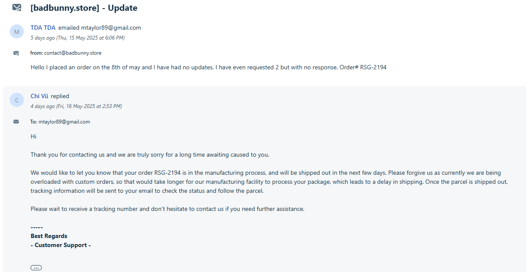
Task: Click the forwarded-mail icon beside the subject
Action: point(17,8)
